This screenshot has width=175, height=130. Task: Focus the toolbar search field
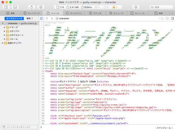161,7
